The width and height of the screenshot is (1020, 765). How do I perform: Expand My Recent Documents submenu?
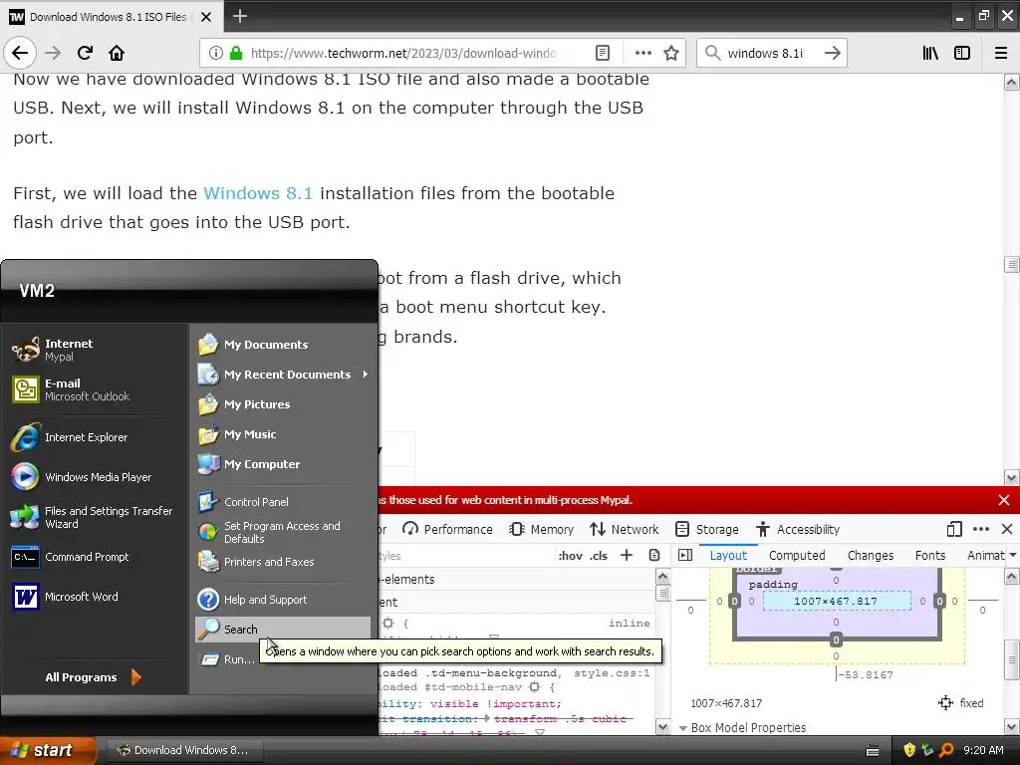[283, 375]
